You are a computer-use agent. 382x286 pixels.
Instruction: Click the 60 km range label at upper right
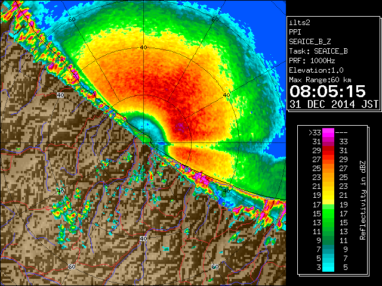point(215,19)
